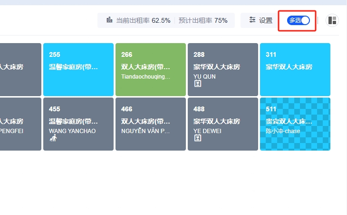Click the bar chart occupancy icon
Viewport: 347px width, 215px height.
tap(110, 20)
